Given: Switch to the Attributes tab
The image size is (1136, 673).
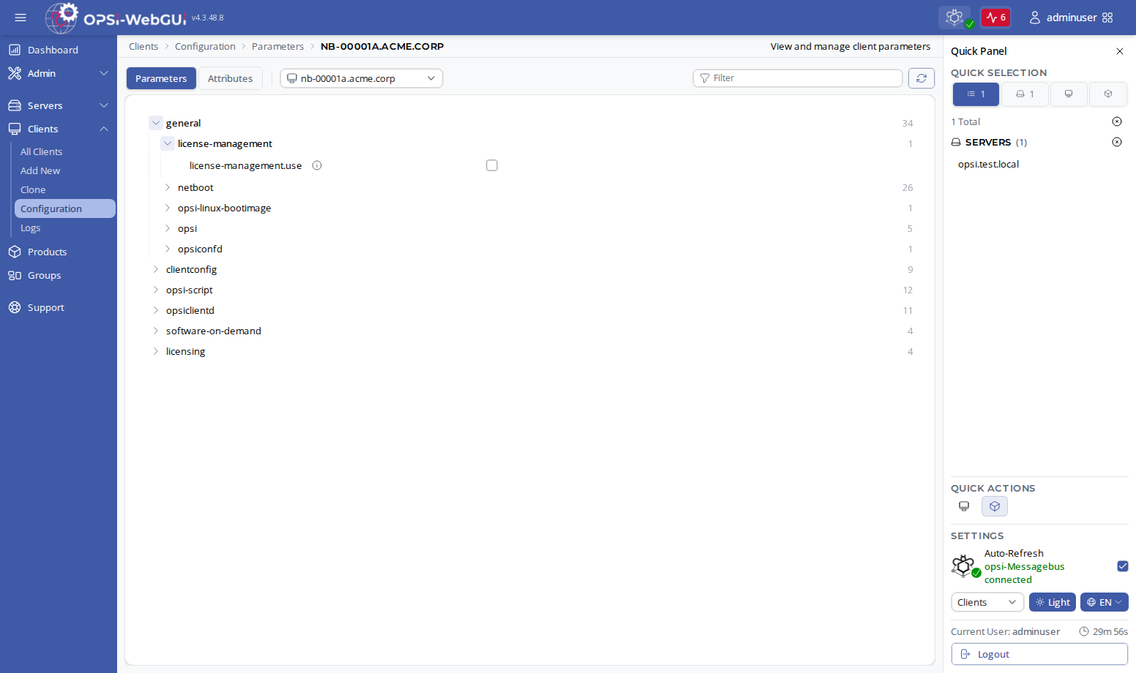Looking at the screenshot, I should tap(230, 78).
